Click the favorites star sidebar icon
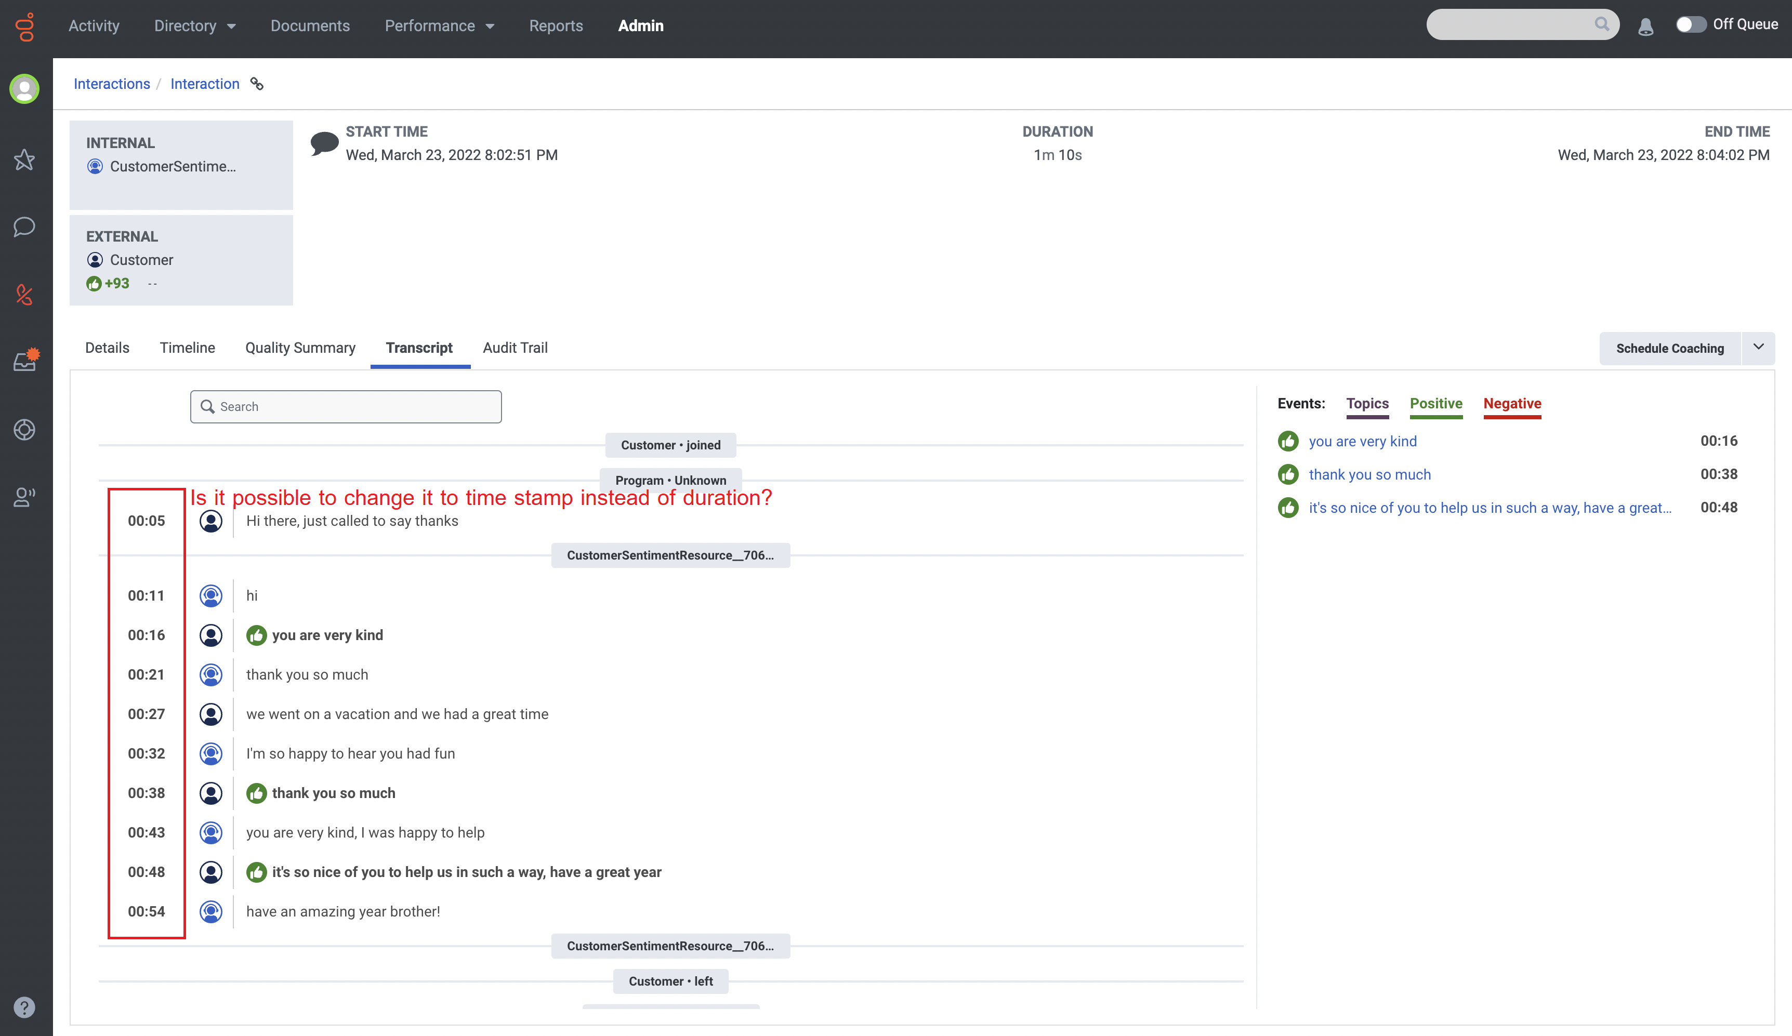Screen dimensions: 1792x1036 24,160
